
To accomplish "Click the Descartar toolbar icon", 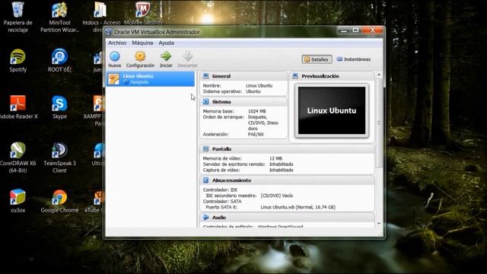I will click(x=188, y=56).
